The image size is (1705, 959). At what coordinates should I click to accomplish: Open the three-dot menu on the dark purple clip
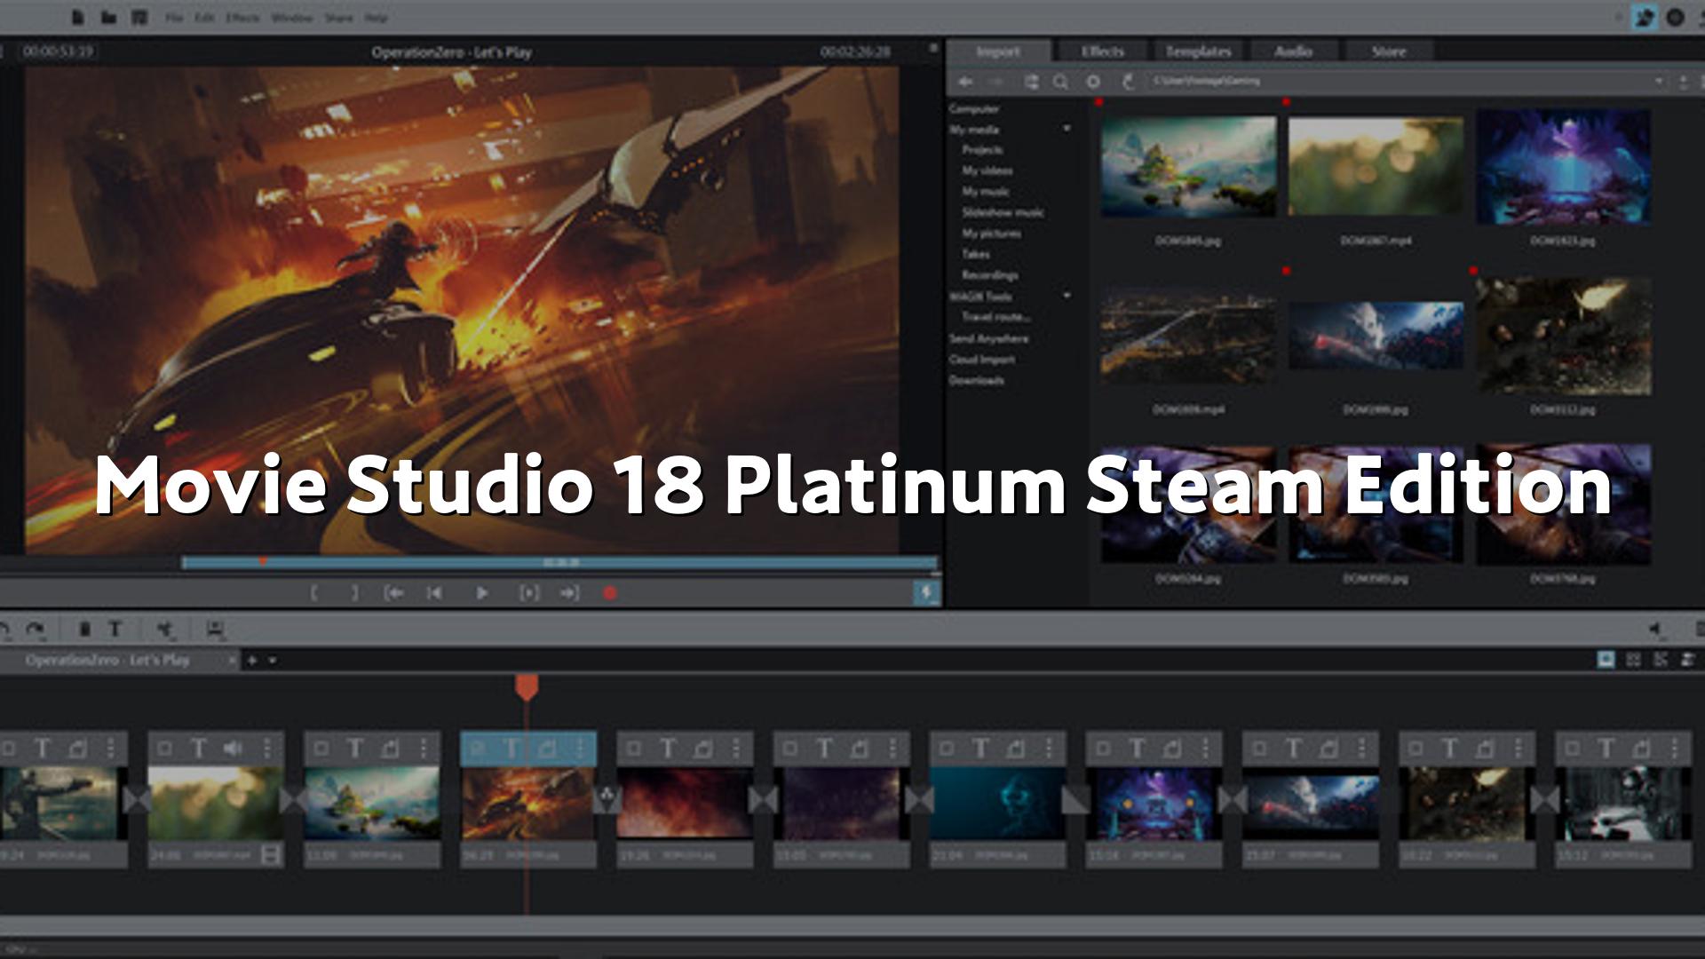click(893, 749)
